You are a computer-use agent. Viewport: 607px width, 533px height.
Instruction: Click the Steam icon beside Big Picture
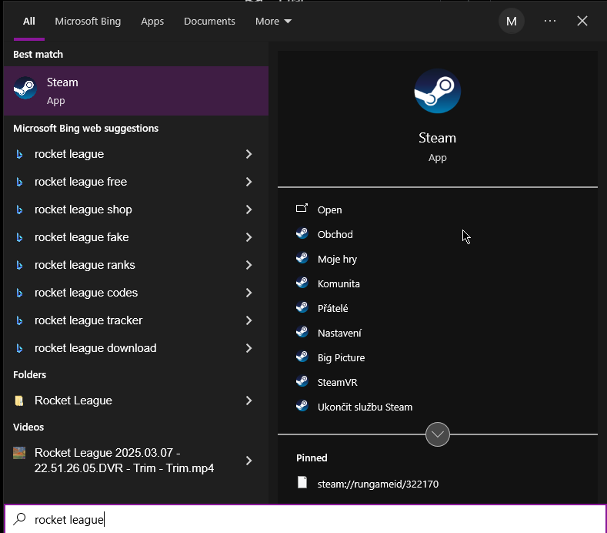[302, 357]
